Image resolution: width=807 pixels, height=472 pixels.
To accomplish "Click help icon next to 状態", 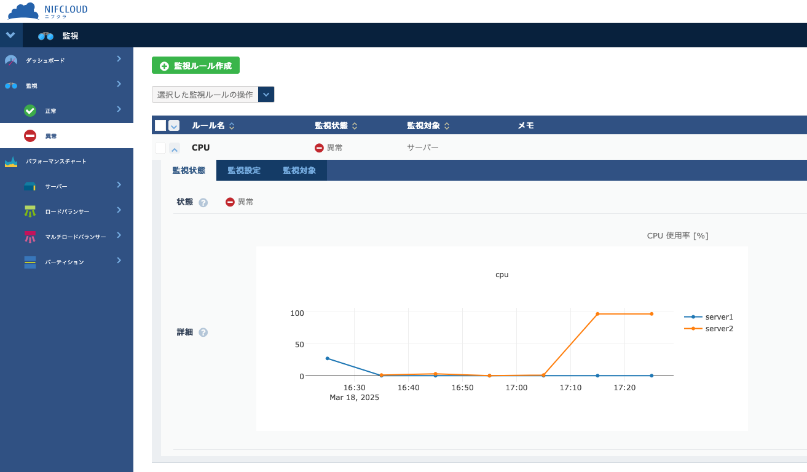I will coord(203,202).
